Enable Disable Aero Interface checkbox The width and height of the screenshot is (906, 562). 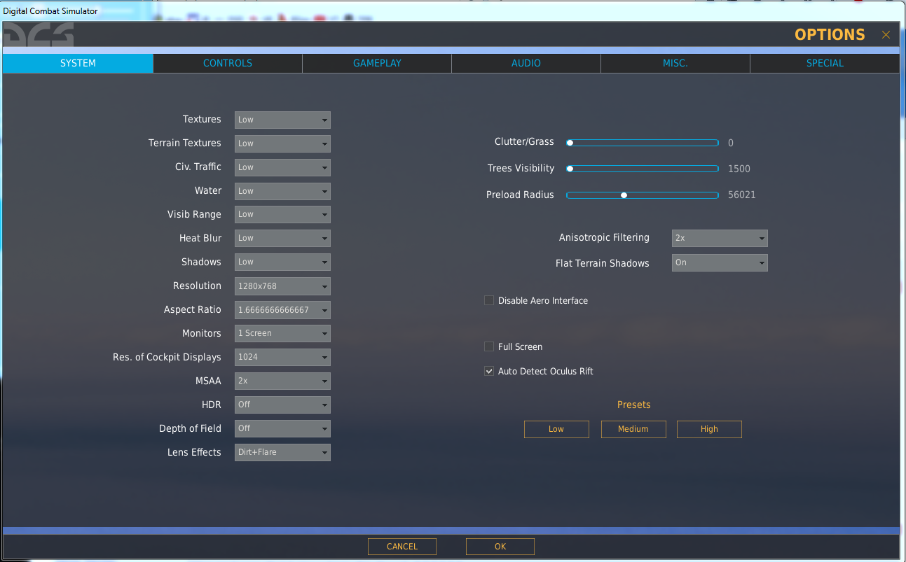489,300
